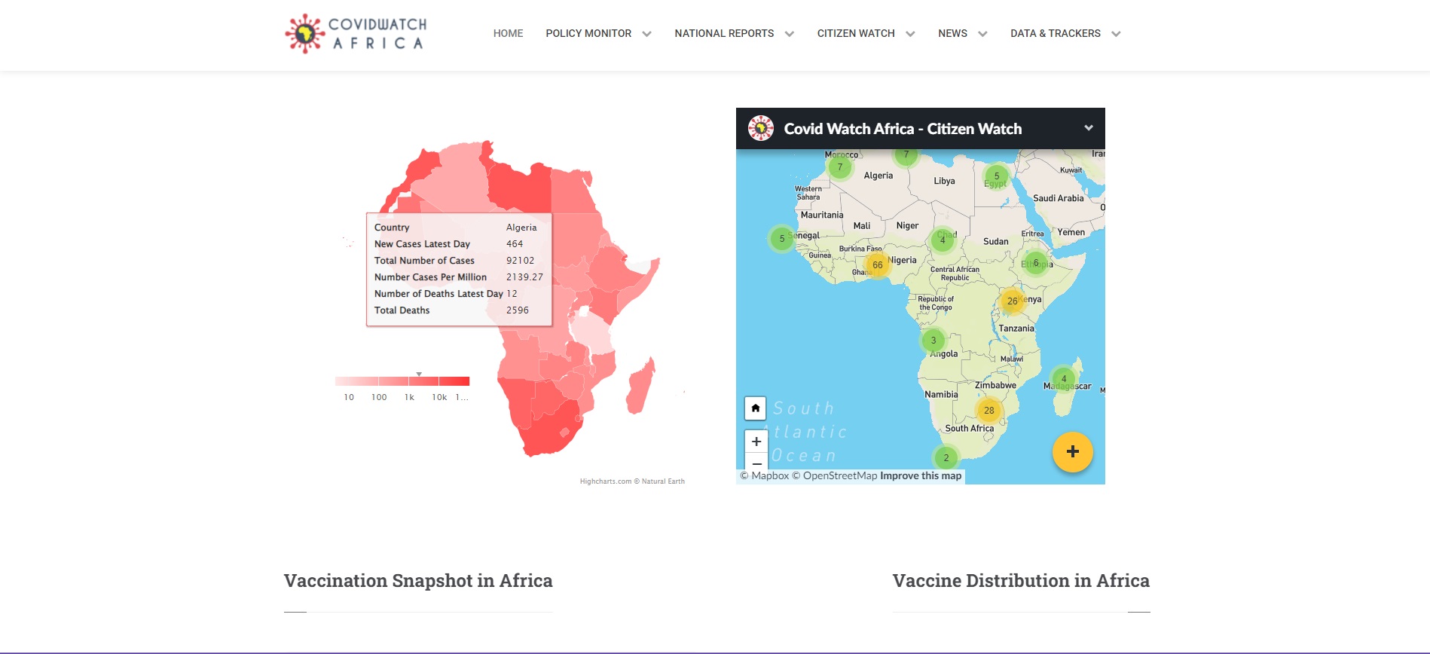This screenshot has height=654, width=1430.
Task: Click the South Africa cluster marker 28
Action: (988, 411)
